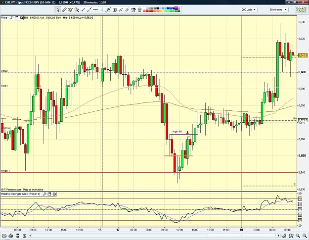
Task: Click the envelope icon at bottom left
Action: coord(4,236)
